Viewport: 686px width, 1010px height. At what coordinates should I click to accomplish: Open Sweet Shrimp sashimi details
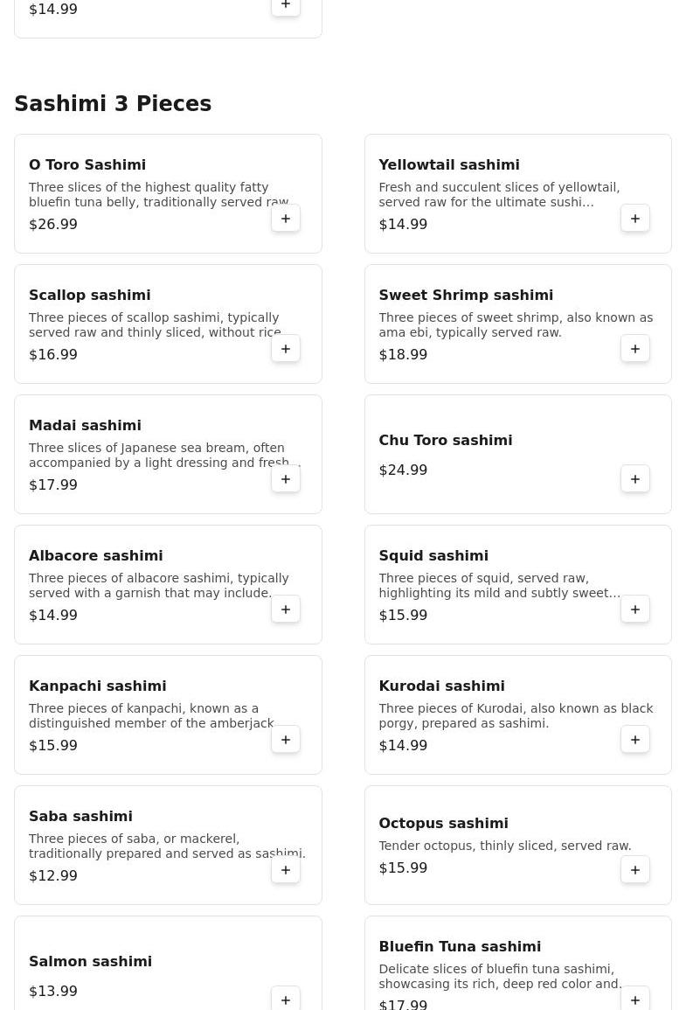click(466, 296)
